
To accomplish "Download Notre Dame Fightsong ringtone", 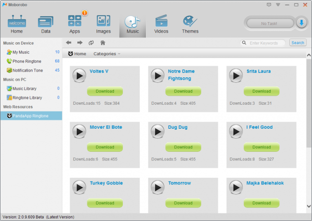I will (x=183, y=91).
